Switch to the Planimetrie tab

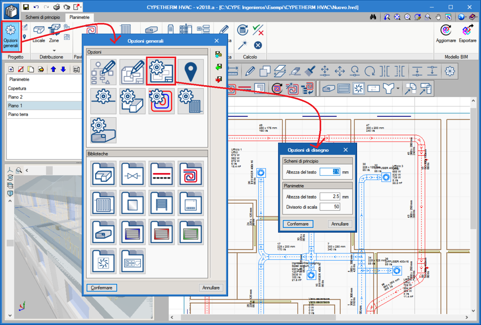click(80, 17)
